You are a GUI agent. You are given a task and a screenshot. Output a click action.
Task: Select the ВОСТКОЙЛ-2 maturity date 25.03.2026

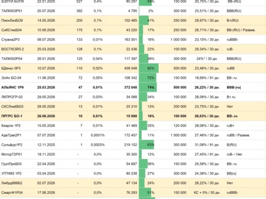tap(46, 49)
